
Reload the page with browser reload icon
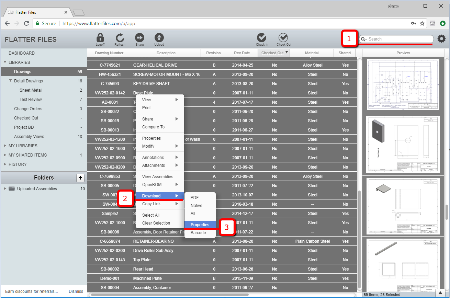point(26,23)
